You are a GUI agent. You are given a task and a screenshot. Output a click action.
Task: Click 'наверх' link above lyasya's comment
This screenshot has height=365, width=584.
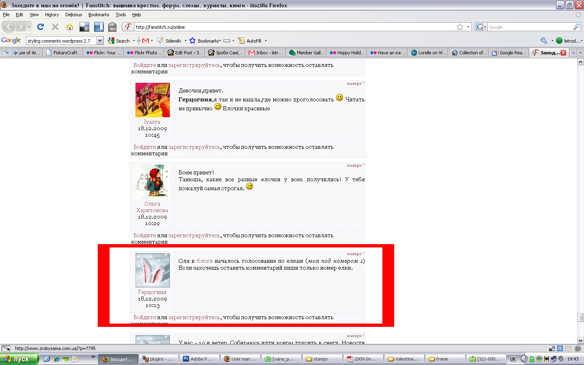[x=354, y=84]
